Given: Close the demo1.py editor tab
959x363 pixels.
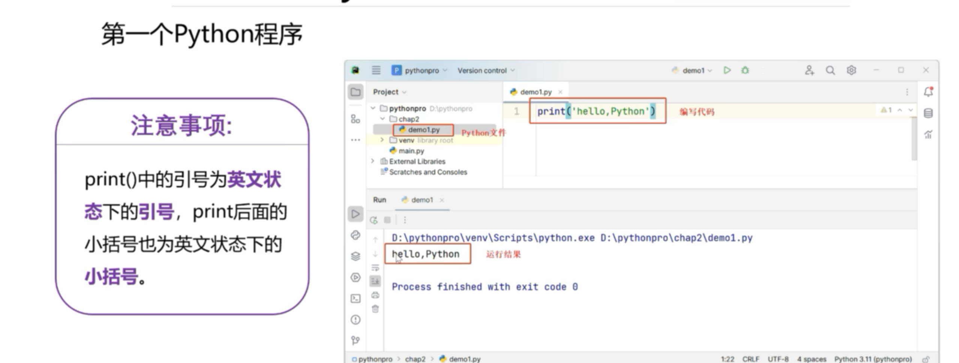Looking at the screenshot, I should (x=560, y=92).
